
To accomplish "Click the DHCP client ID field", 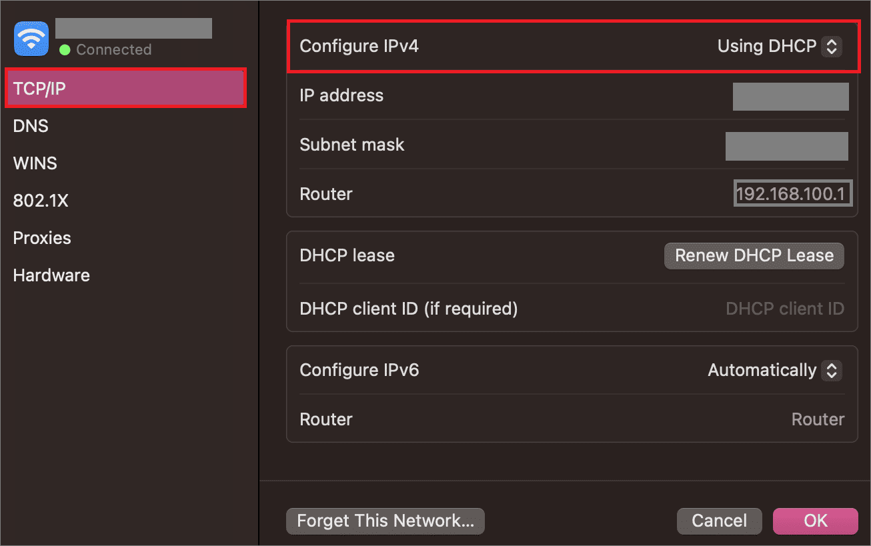I will click(x=785, y=308).
